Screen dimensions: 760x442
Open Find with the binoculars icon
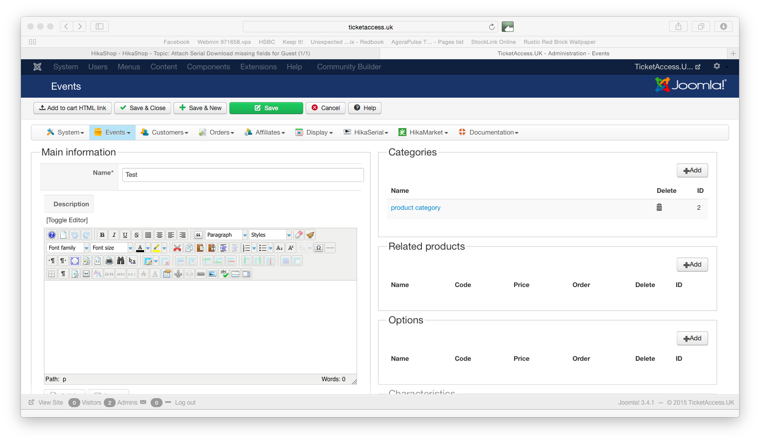[x=121, y=261]
